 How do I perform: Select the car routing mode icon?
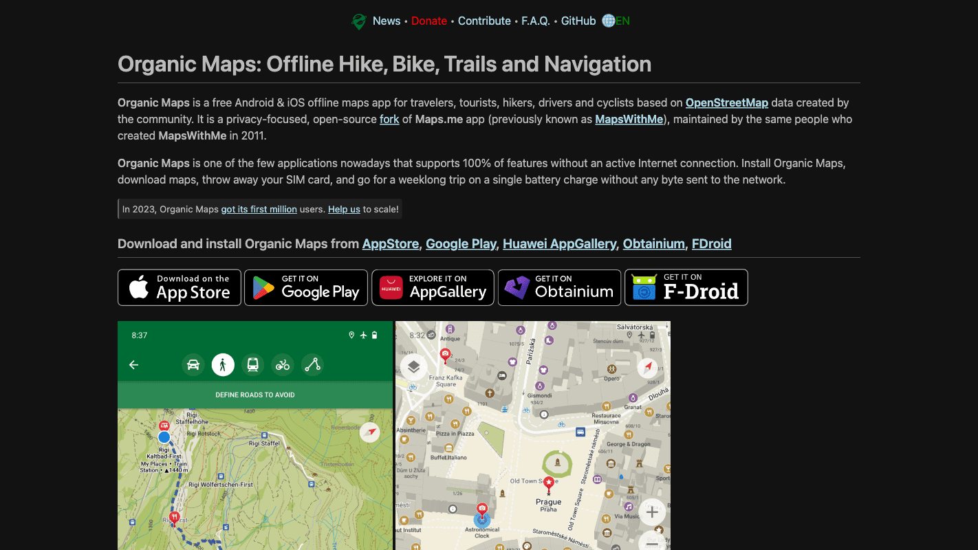pyautogui.click(x=193, y=364)
